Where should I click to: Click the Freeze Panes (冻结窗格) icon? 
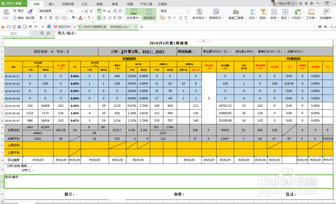click(x=326, y=11)
